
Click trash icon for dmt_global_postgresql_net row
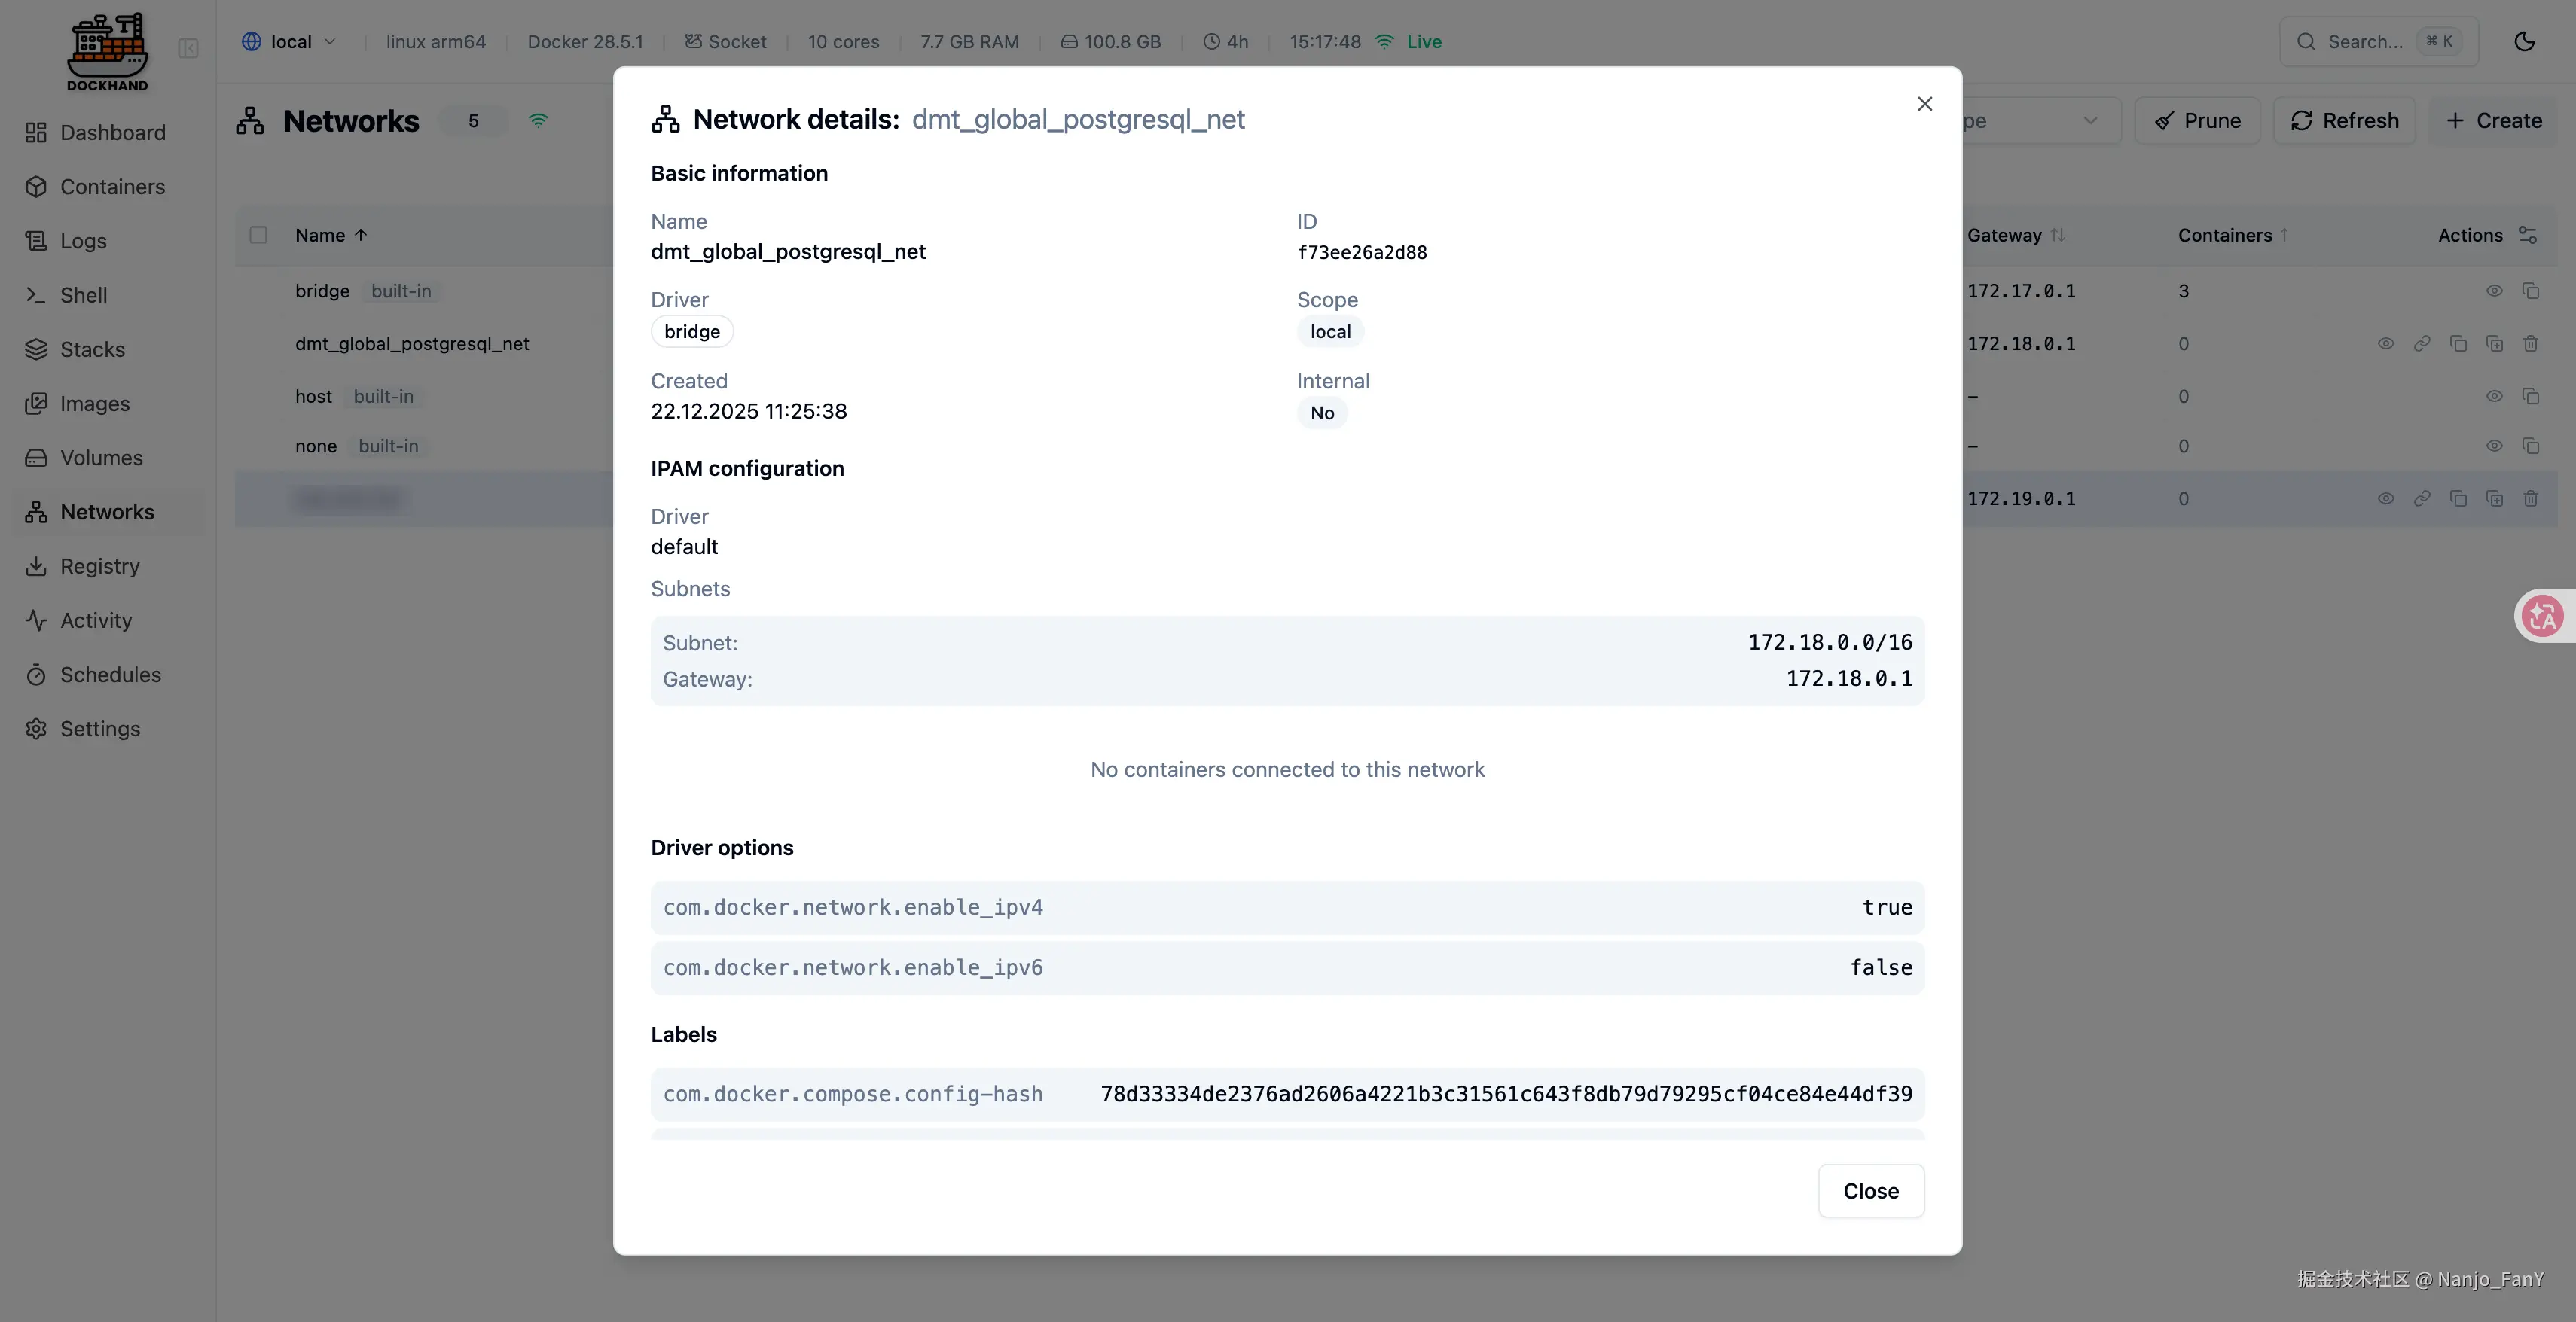[2530, 344]
